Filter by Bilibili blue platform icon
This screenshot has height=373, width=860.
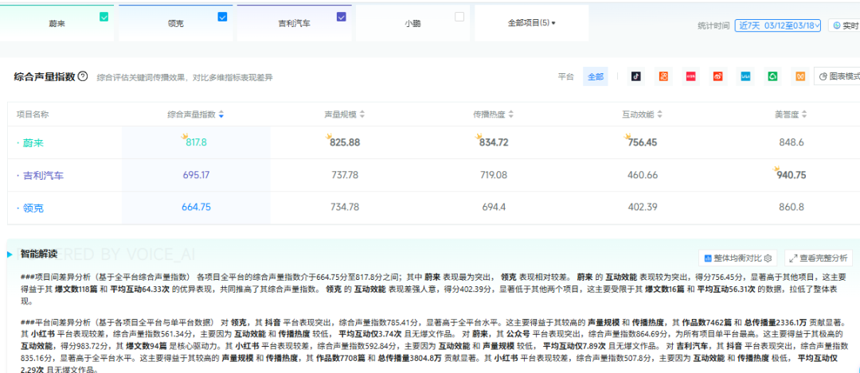(745, 76)
